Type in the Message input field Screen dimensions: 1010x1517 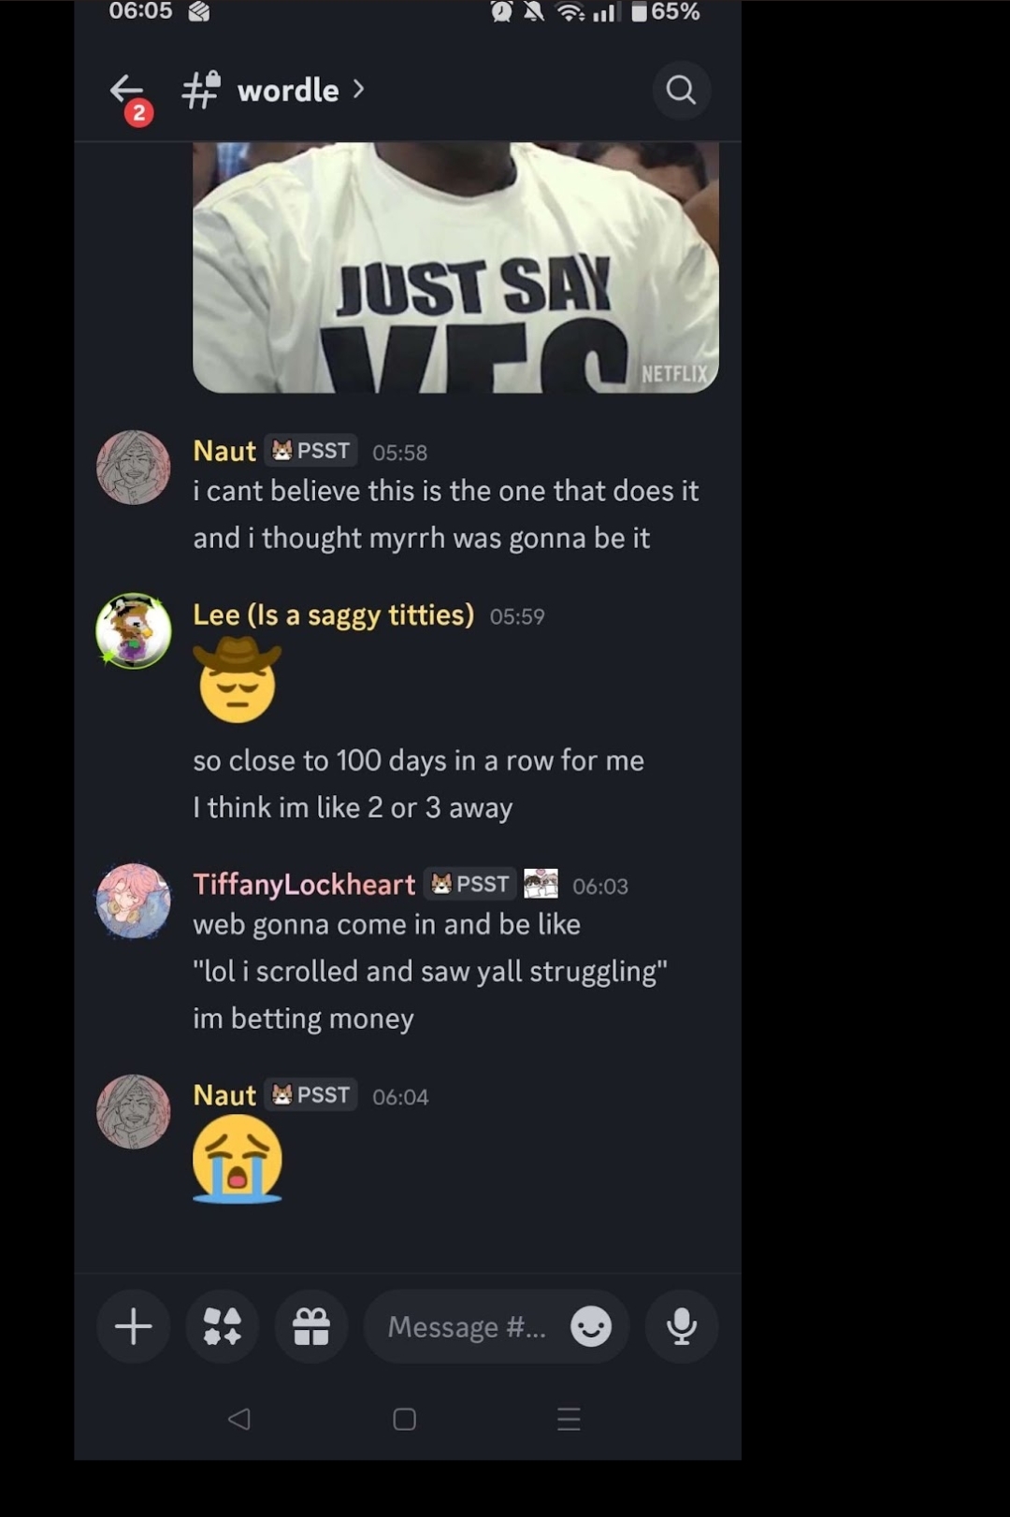[467, 1326]
